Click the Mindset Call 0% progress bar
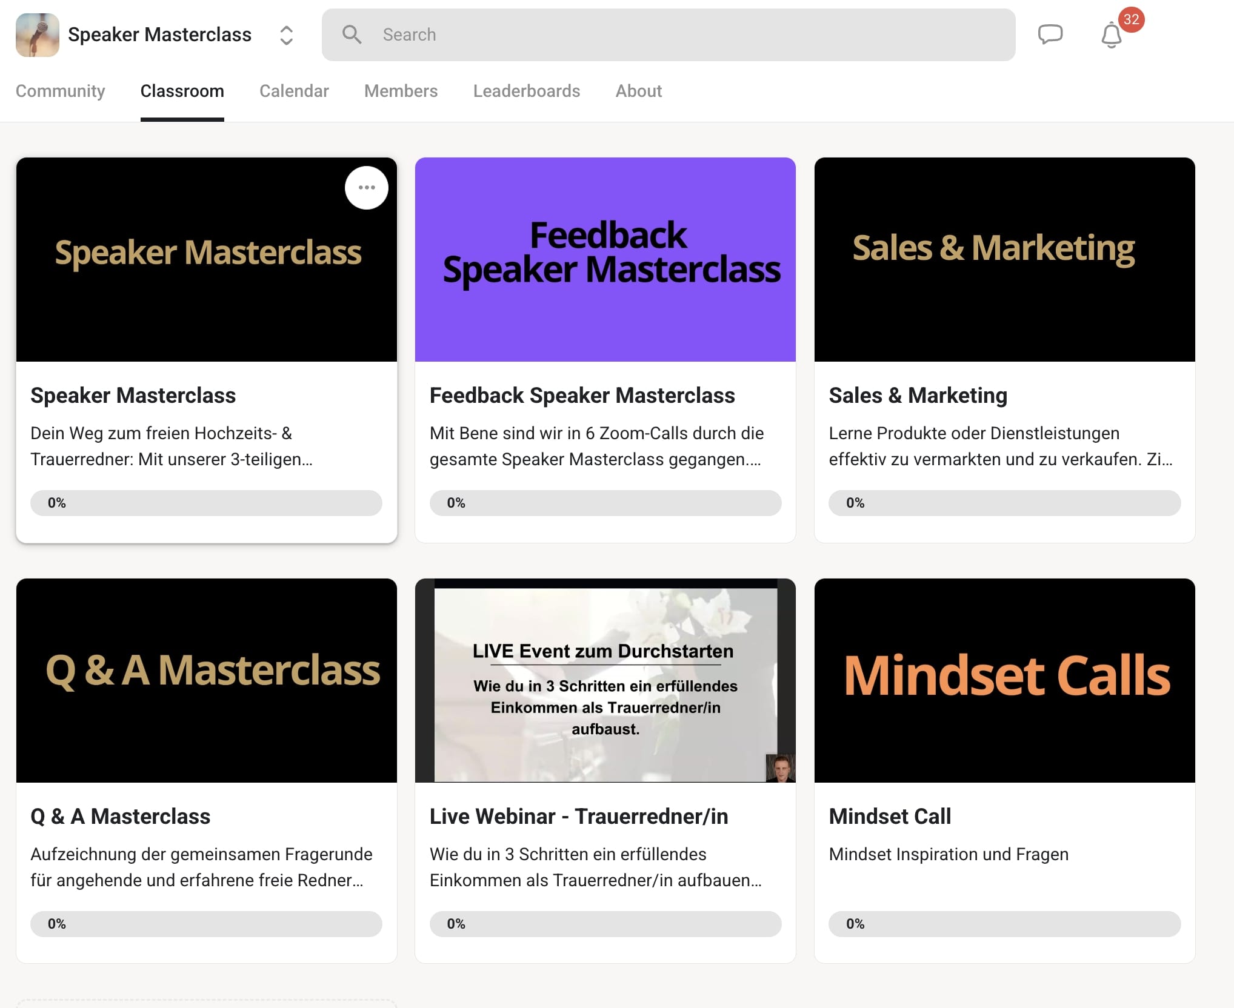 click(x=1004, y=924)
